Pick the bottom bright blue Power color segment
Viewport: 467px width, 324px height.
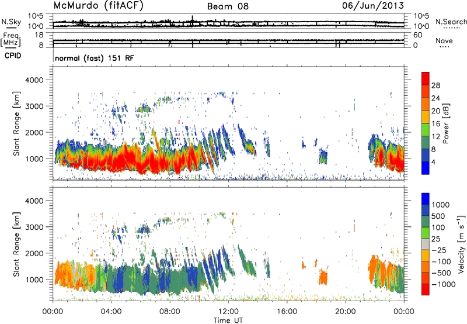coord(426,168)
